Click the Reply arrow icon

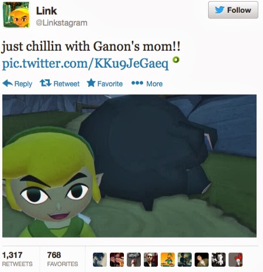[8, 83]
